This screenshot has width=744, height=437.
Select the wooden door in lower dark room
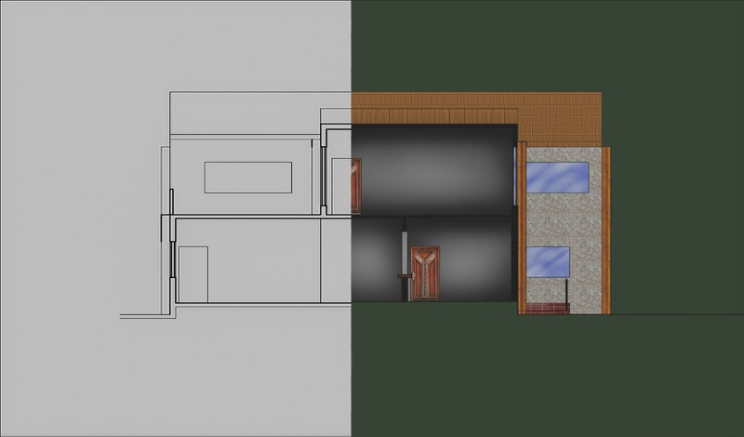click(425, 273)
